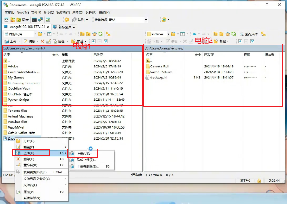This screenshot has height=204, width=287.
Task: Click the Compare Directories icon in the main toolbar
Action: coord(6,20)
